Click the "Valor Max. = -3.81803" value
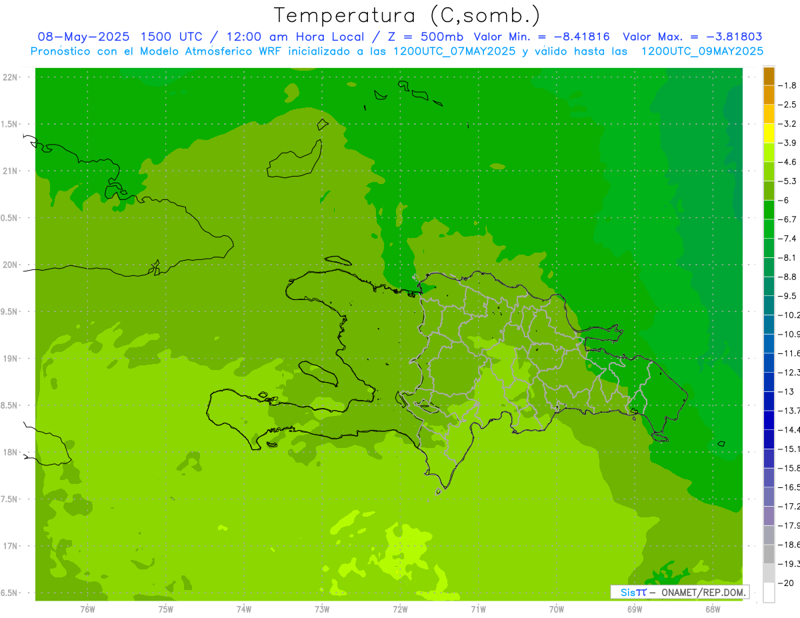 point(692,37)
